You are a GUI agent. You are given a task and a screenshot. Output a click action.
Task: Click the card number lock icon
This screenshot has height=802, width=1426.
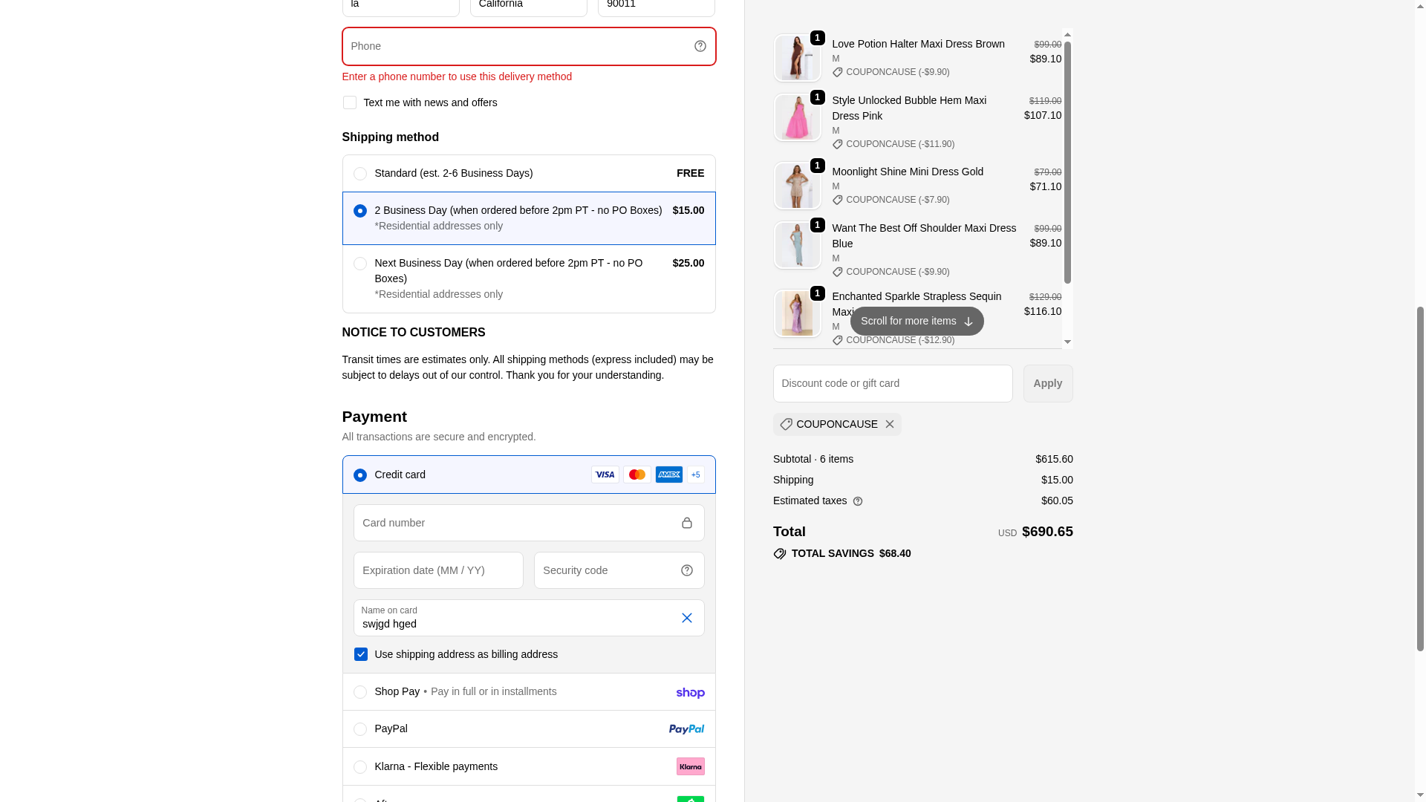pyautogui.click(x=686, y=523)
